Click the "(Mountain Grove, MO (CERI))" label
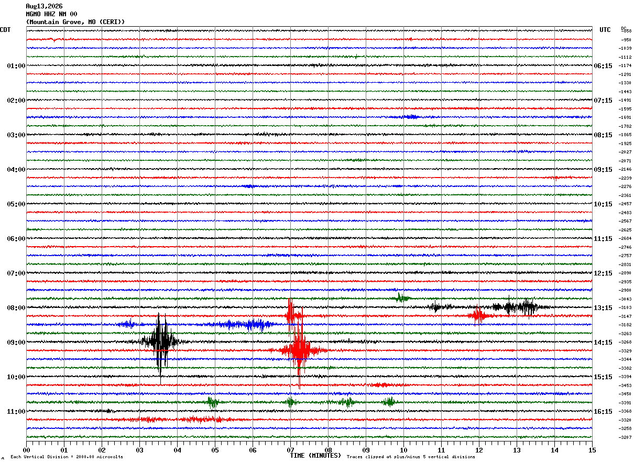The height and width of the screenshot is (464, 634). coord(75,22)
